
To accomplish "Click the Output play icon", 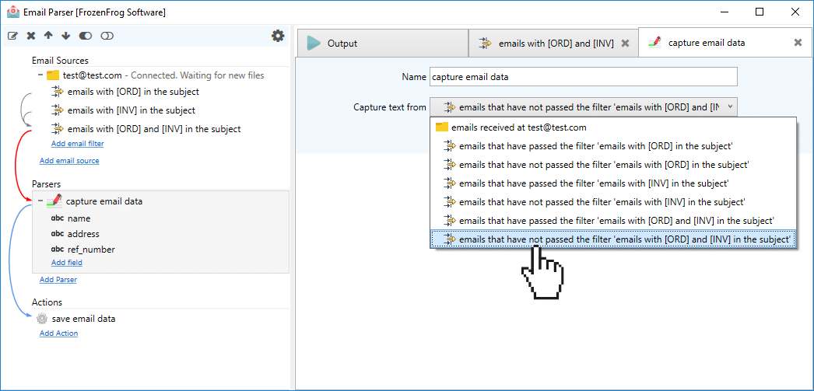I will coord(314,43).
